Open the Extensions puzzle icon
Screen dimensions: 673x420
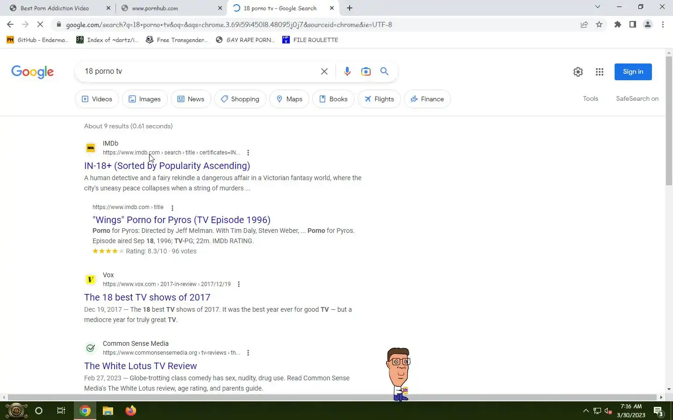[618, 24]
